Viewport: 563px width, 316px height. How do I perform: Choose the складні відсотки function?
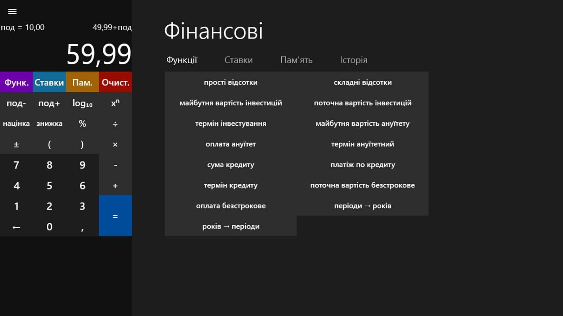(363, 82)
